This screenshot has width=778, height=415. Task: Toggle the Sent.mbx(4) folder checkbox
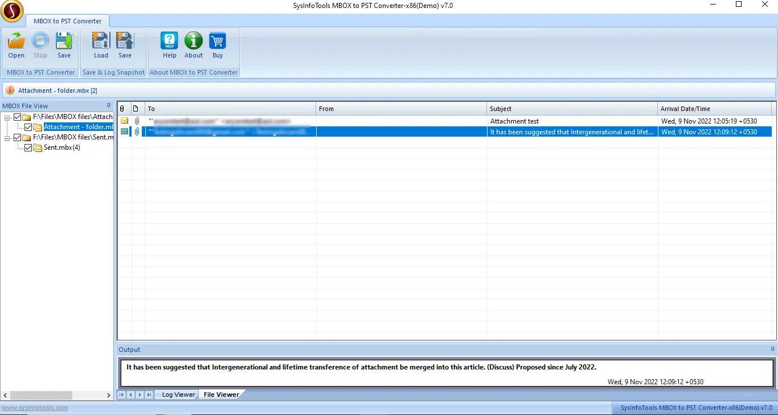point(28,147)
